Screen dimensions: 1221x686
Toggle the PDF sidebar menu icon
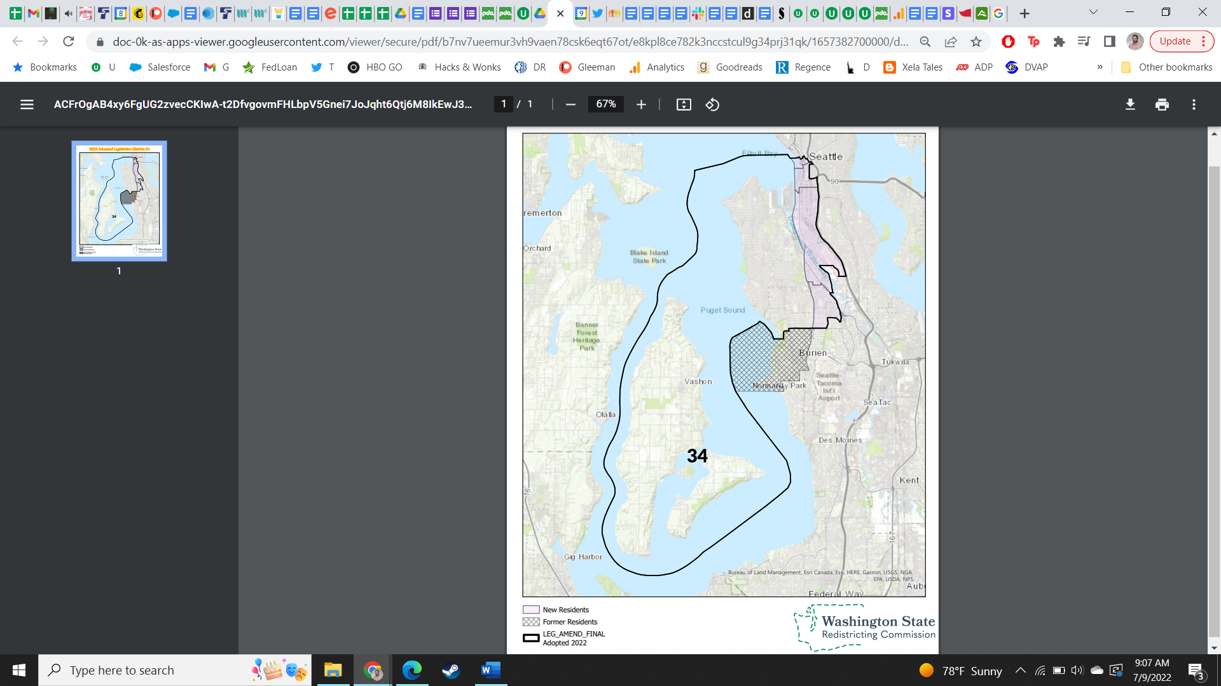tap(27, 105)
